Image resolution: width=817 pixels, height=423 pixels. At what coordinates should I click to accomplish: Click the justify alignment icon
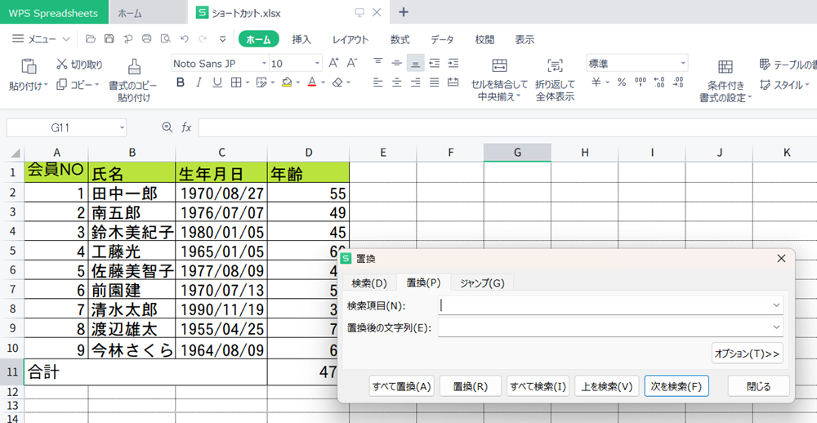pyautogui.click(x=435, y=82)
